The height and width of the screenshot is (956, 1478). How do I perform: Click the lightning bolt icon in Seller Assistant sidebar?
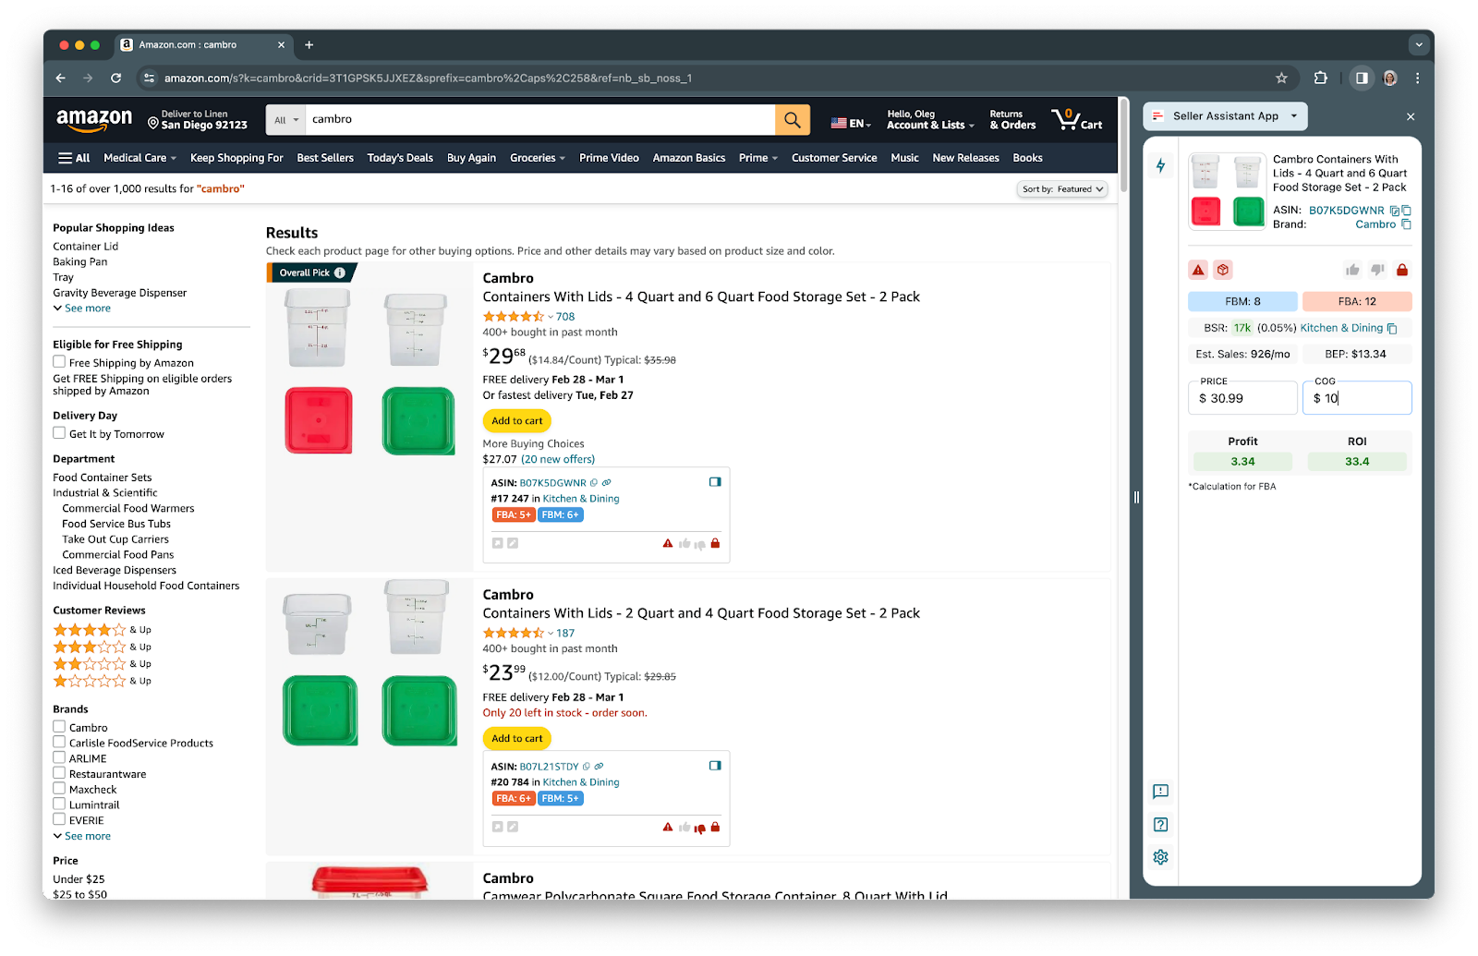[1161, 164]
